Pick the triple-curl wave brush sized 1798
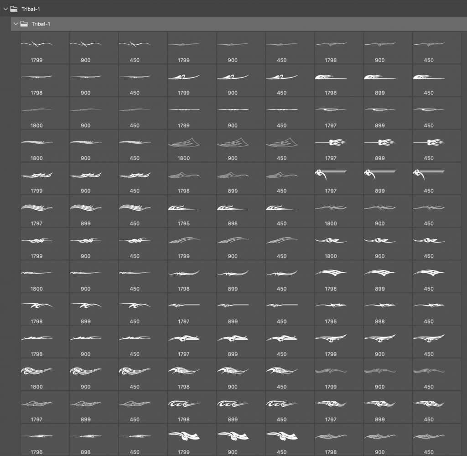Viewport: 467px width, 456px height. coord(183,407)
